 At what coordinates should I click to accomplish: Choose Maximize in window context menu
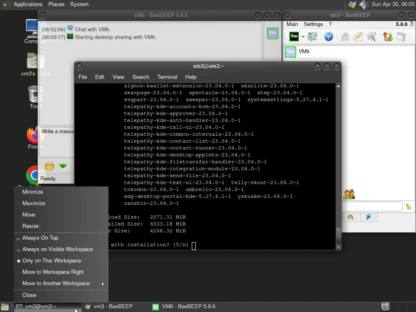pyautogui.click(x=61, y=203)
